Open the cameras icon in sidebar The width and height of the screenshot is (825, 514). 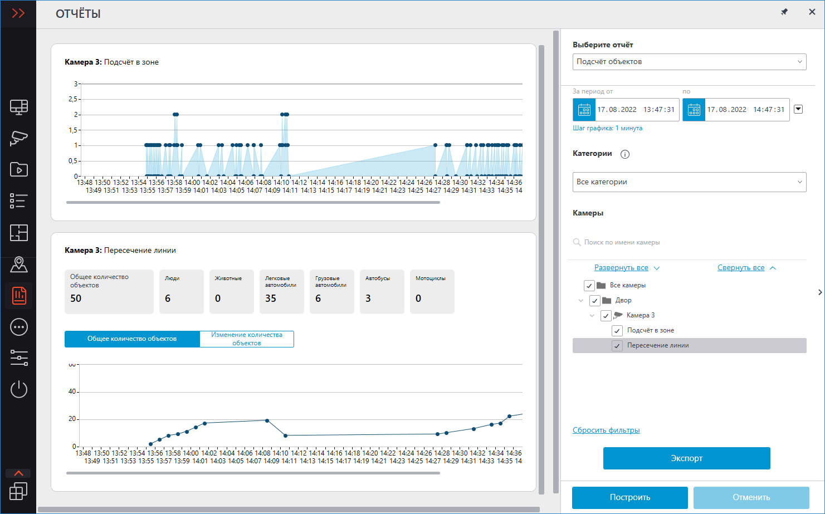point(19,138)
